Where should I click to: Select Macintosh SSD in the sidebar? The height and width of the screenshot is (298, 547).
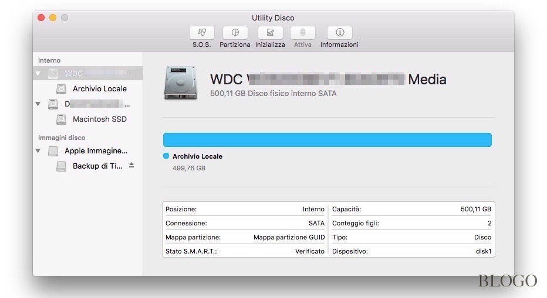tap(100, 119)
